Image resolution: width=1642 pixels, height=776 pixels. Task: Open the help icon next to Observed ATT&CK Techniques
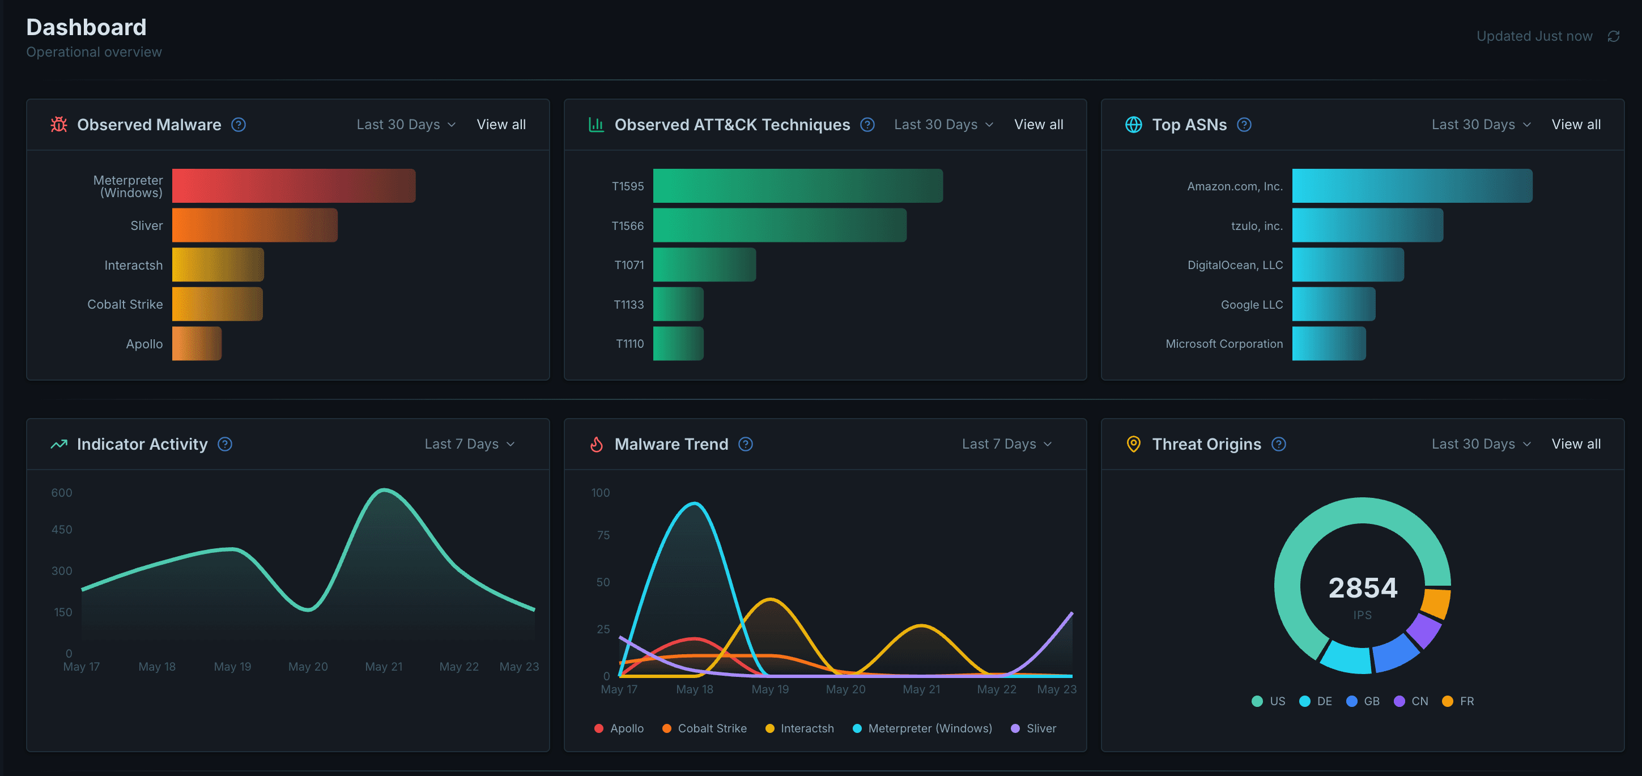click(x=867, y=124)
